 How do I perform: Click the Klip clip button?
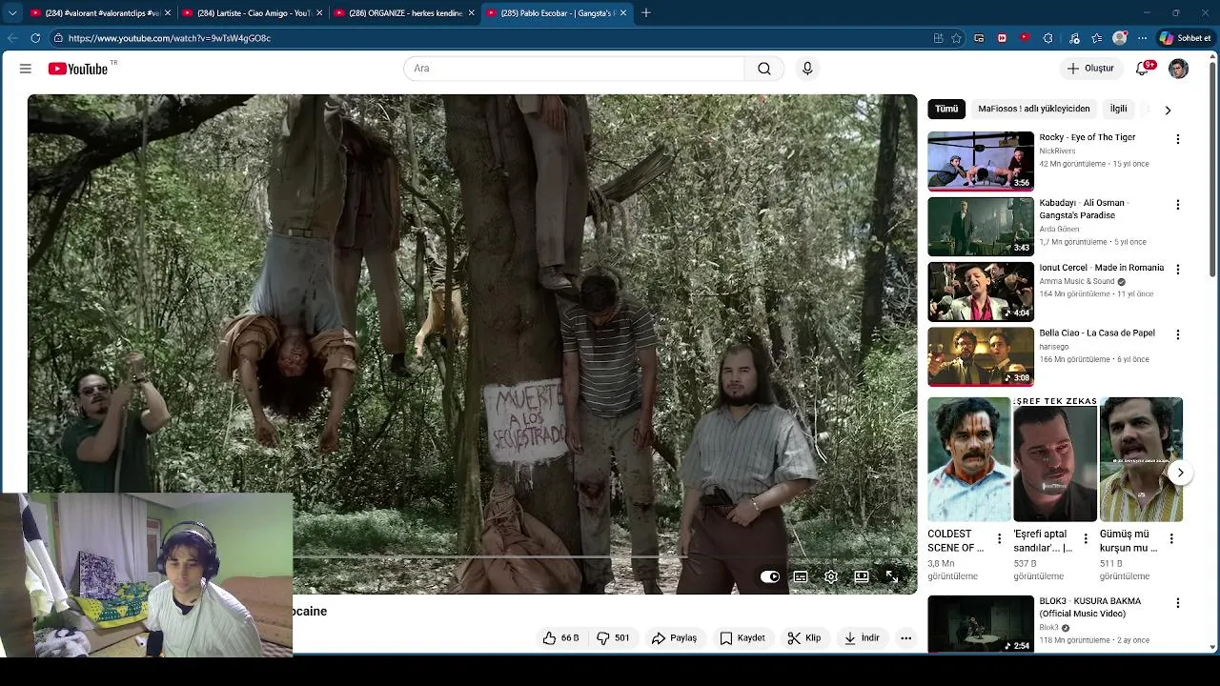pyautogui.click(x=804, y=638)
